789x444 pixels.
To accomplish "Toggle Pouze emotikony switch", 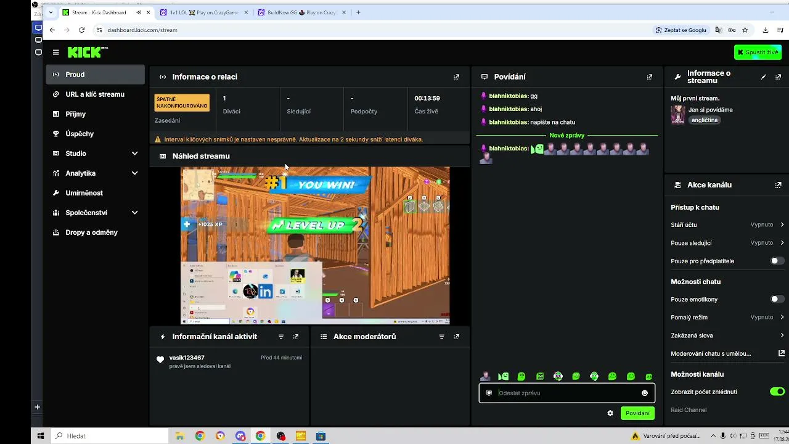I will 777,299.
